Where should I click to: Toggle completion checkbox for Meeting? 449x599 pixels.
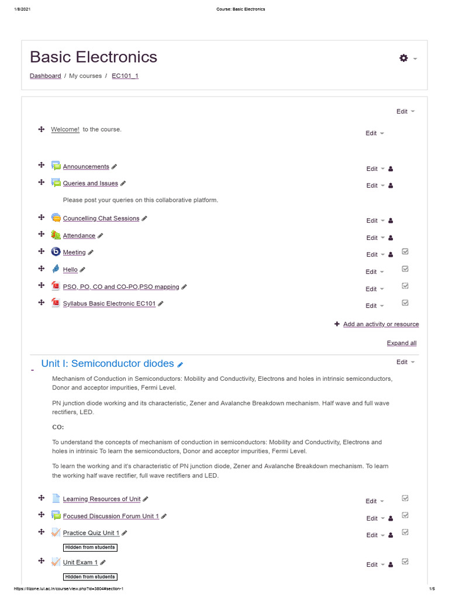[x=405, y=252]
